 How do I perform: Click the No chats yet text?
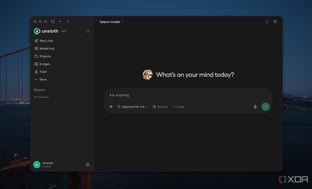[41, 97]
